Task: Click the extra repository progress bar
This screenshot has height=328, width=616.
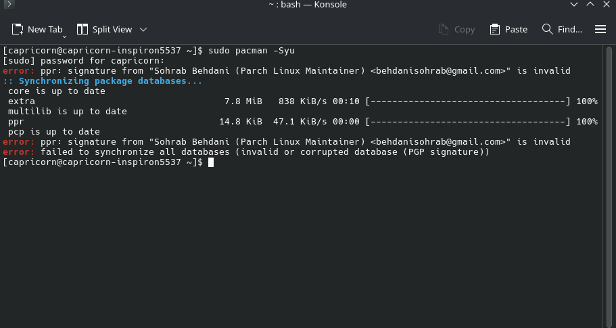Action: 468,101
